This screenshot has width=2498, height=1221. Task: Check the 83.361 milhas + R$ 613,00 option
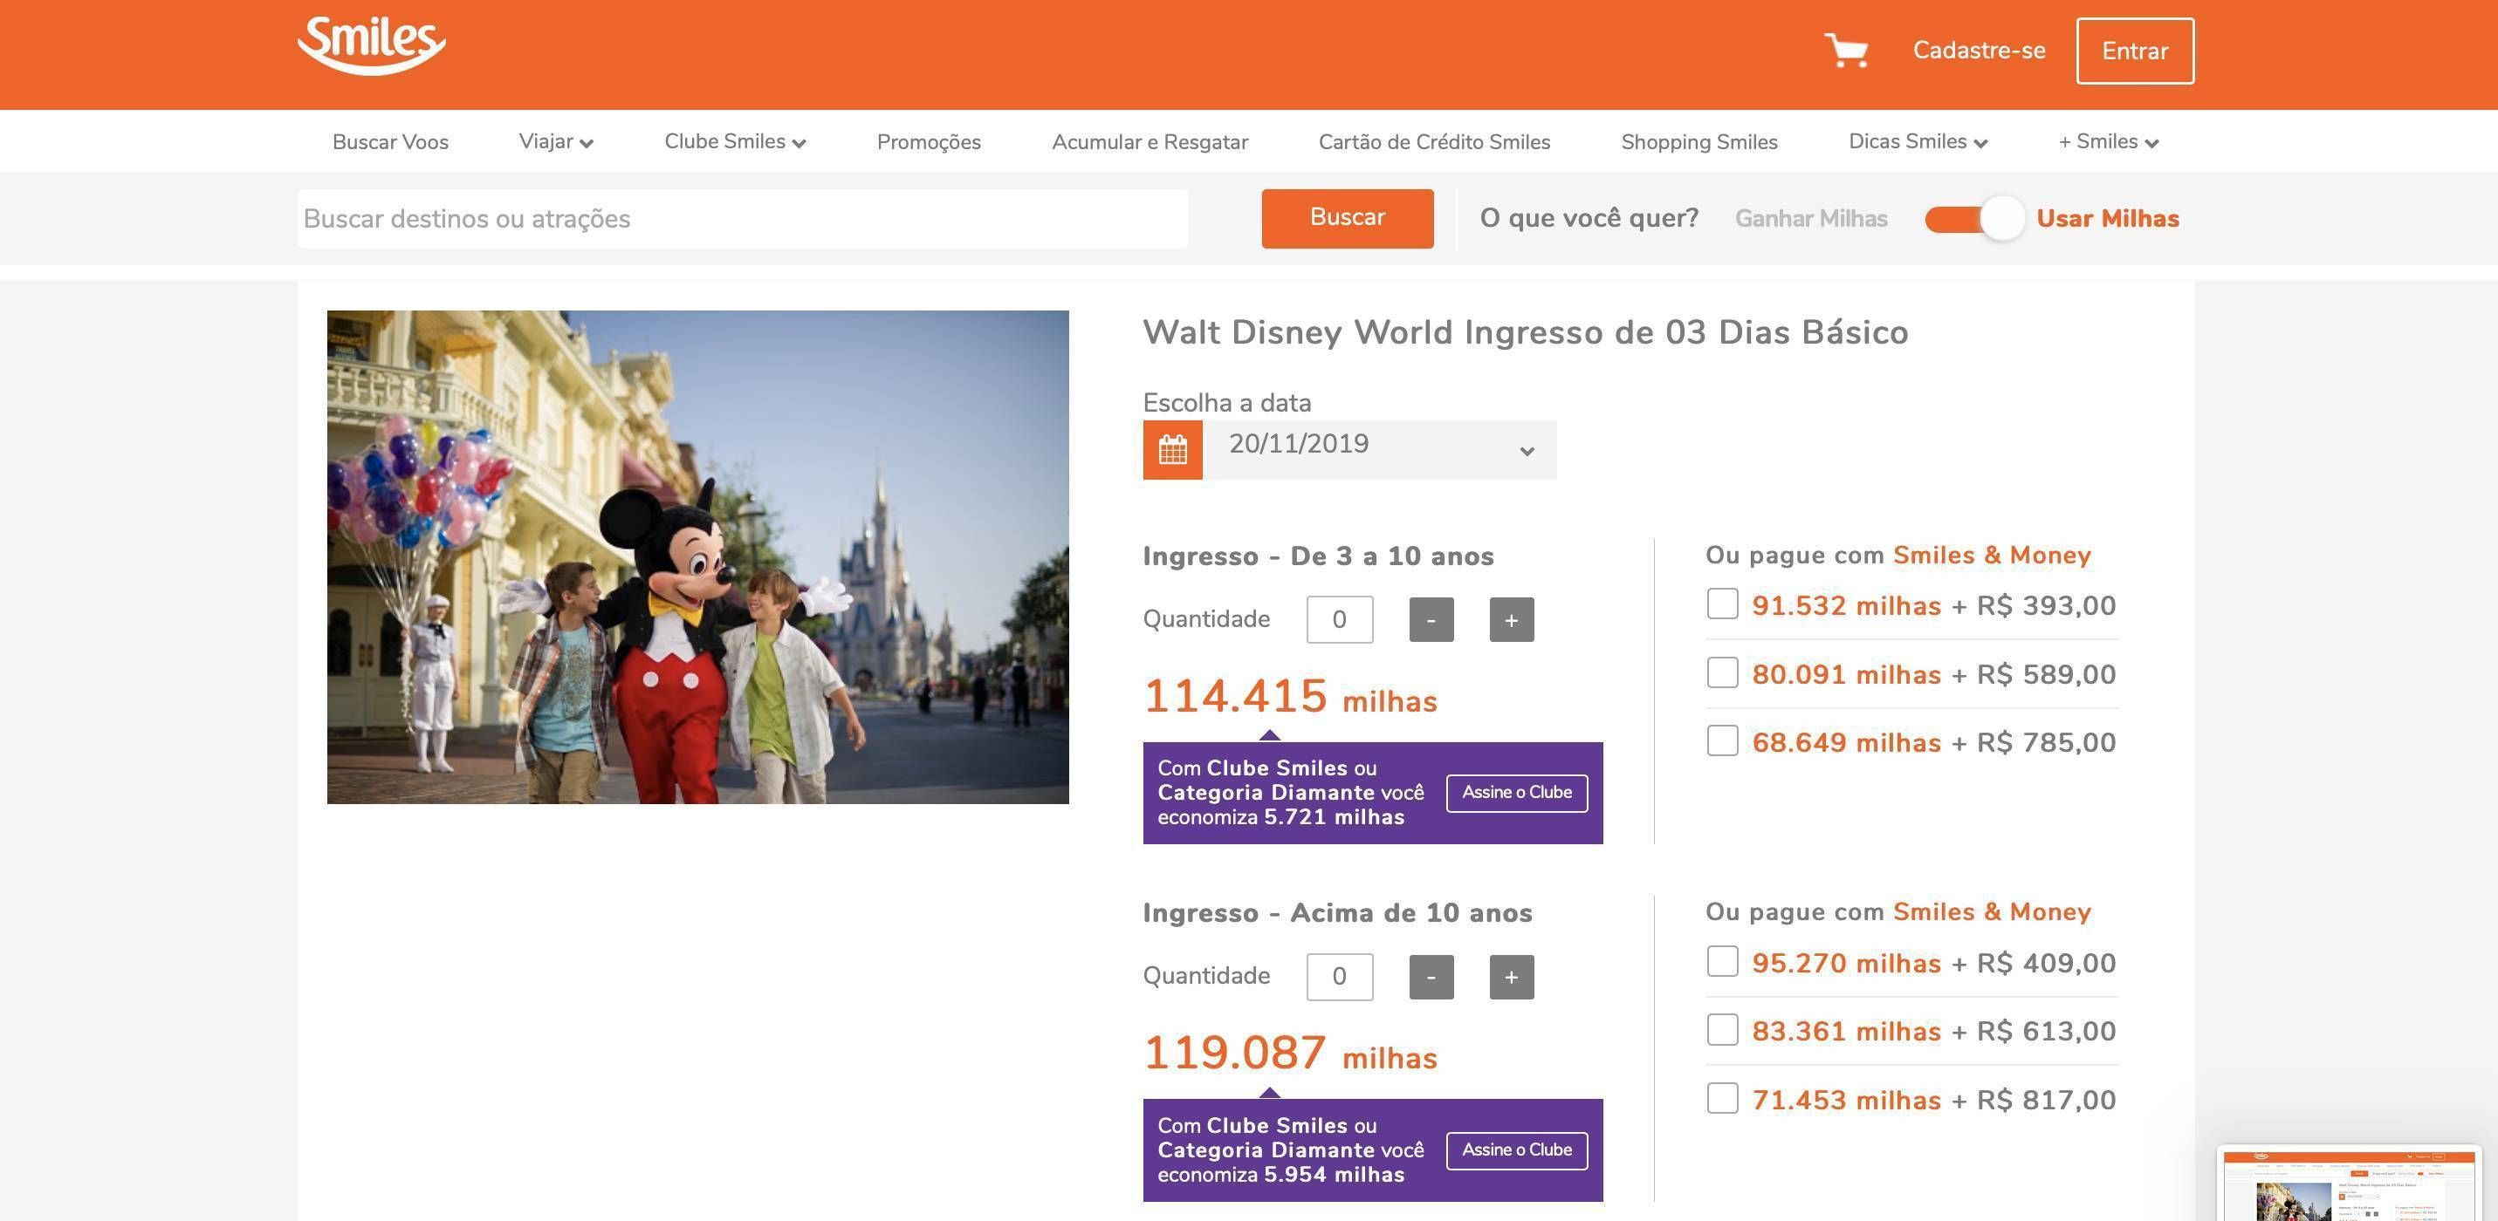click(x=1722, y=1030)
